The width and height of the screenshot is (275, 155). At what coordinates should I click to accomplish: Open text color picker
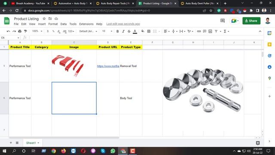click(x=135, y=31)
